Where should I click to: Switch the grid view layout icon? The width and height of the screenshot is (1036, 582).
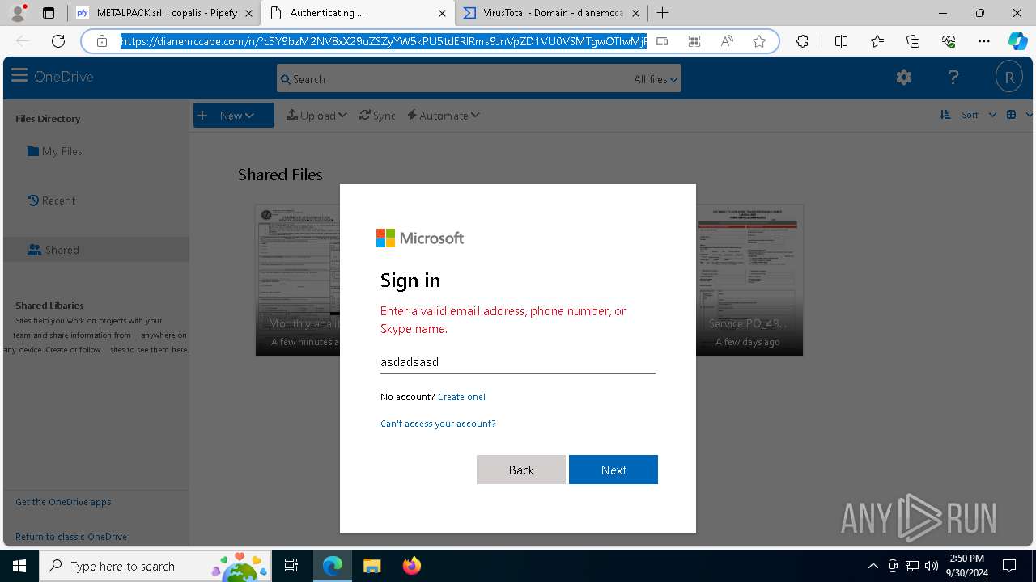pos(1011,115)
